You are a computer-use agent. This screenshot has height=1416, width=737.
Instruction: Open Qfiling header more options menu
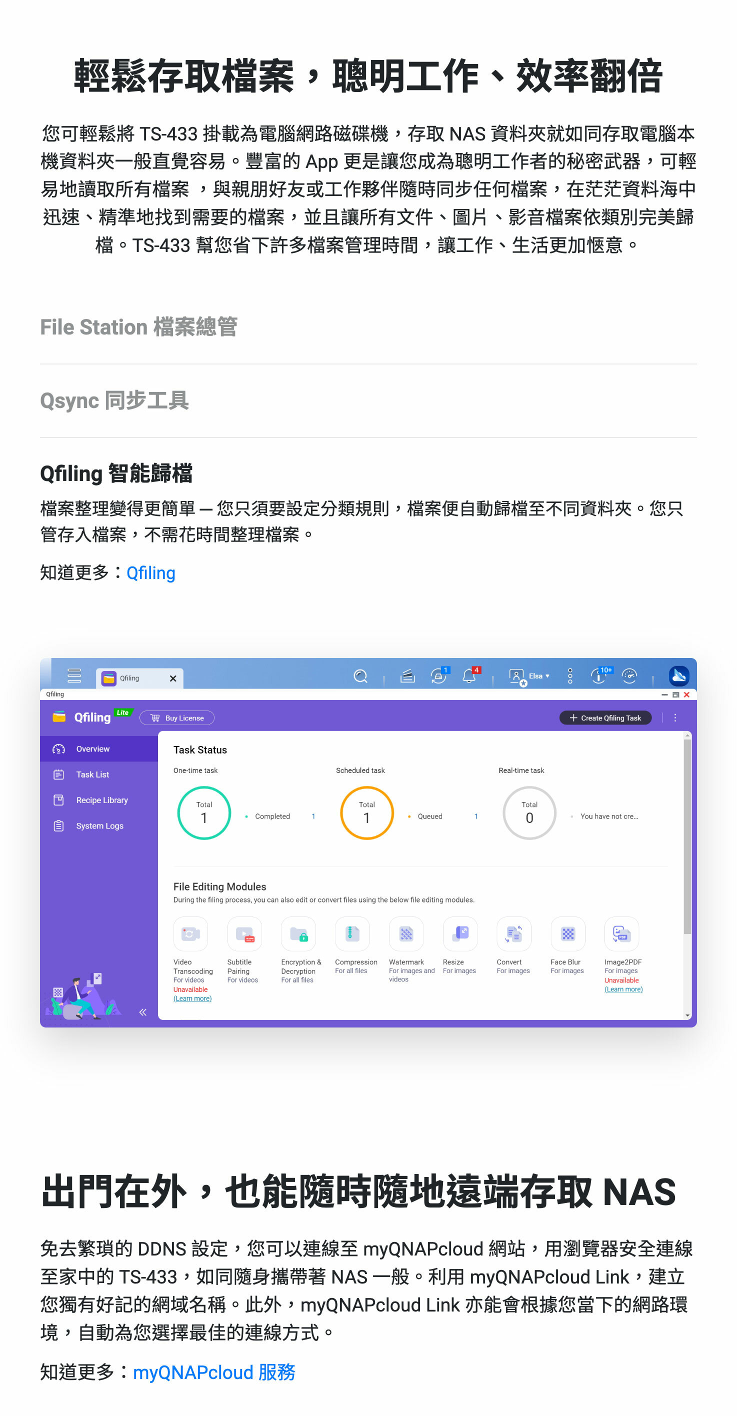[x=675, y=718]
